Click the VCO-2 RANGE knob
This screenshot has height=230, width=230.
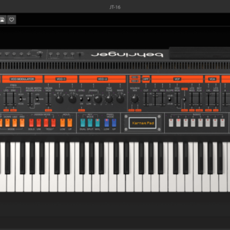(98, 99)
